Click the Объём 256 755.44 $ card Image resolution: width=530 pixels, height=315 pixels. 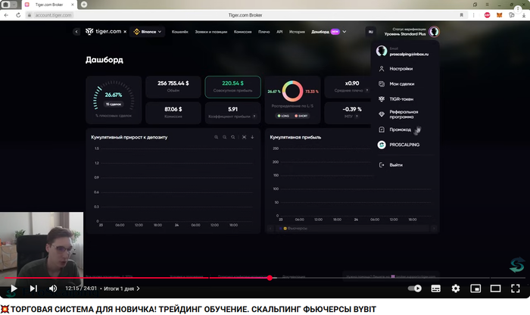[x=173, y=87]
